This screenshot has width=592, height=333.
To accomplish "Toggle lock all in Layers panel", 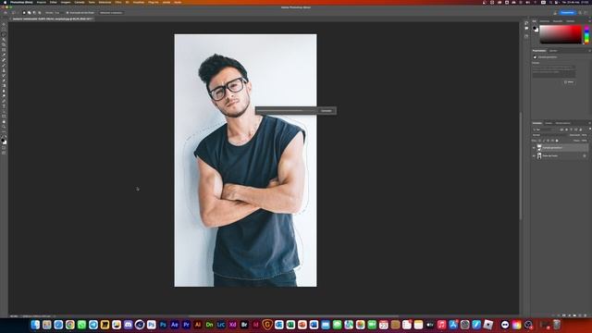I will click(557, 141).
